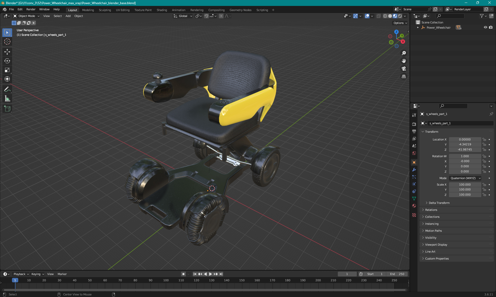Expand the Power_Wheelchair collection tree
Viewport: 496px width, 297px height.
[418, 28]
